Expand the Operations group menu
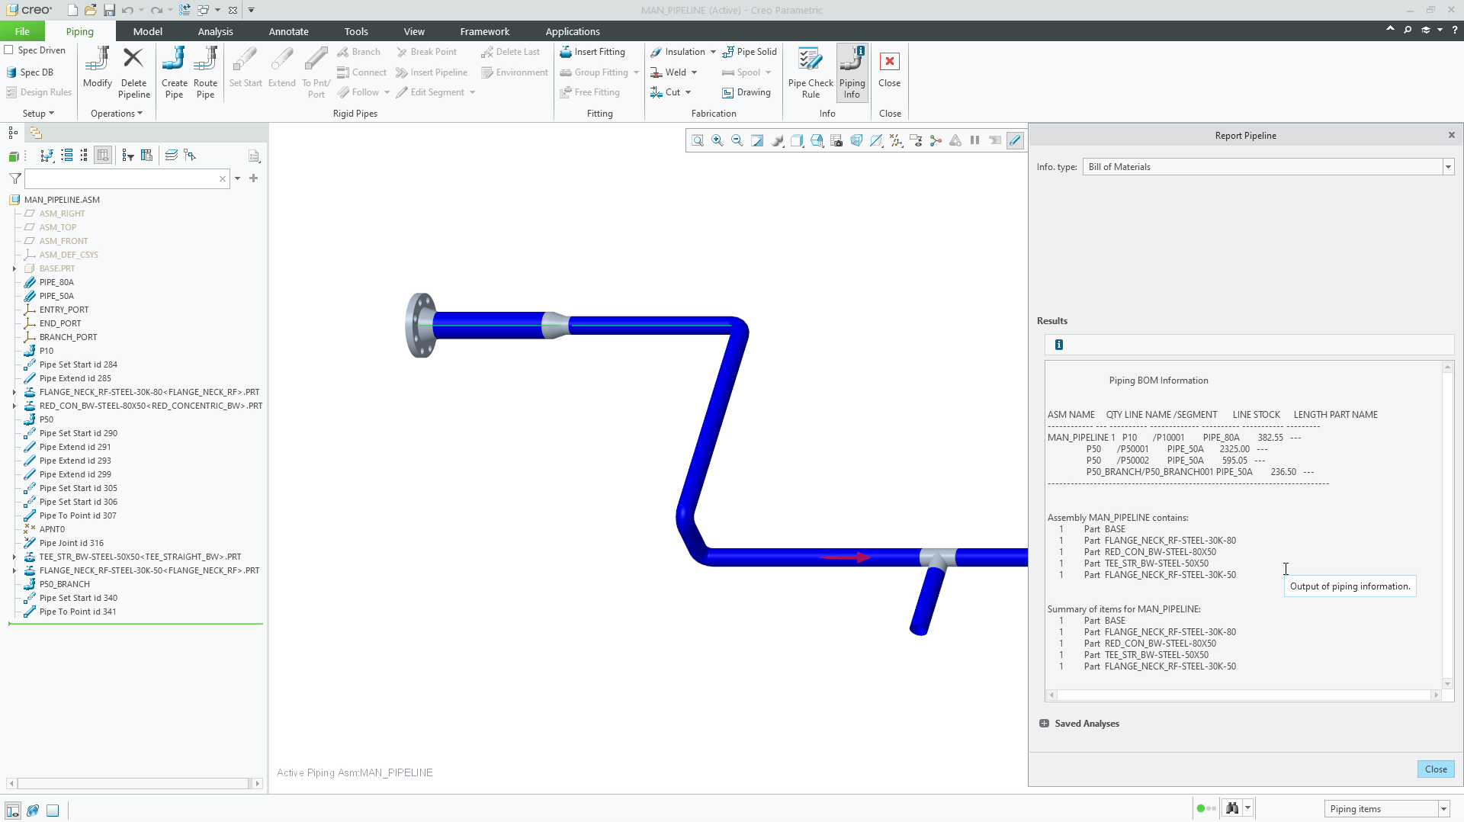1464x822 pixels. 117,114
